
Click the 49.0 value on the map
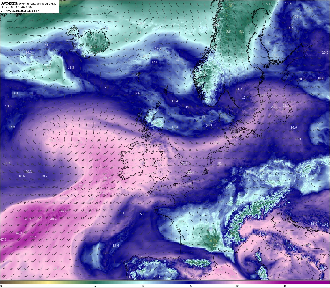(x=64, y=211)
